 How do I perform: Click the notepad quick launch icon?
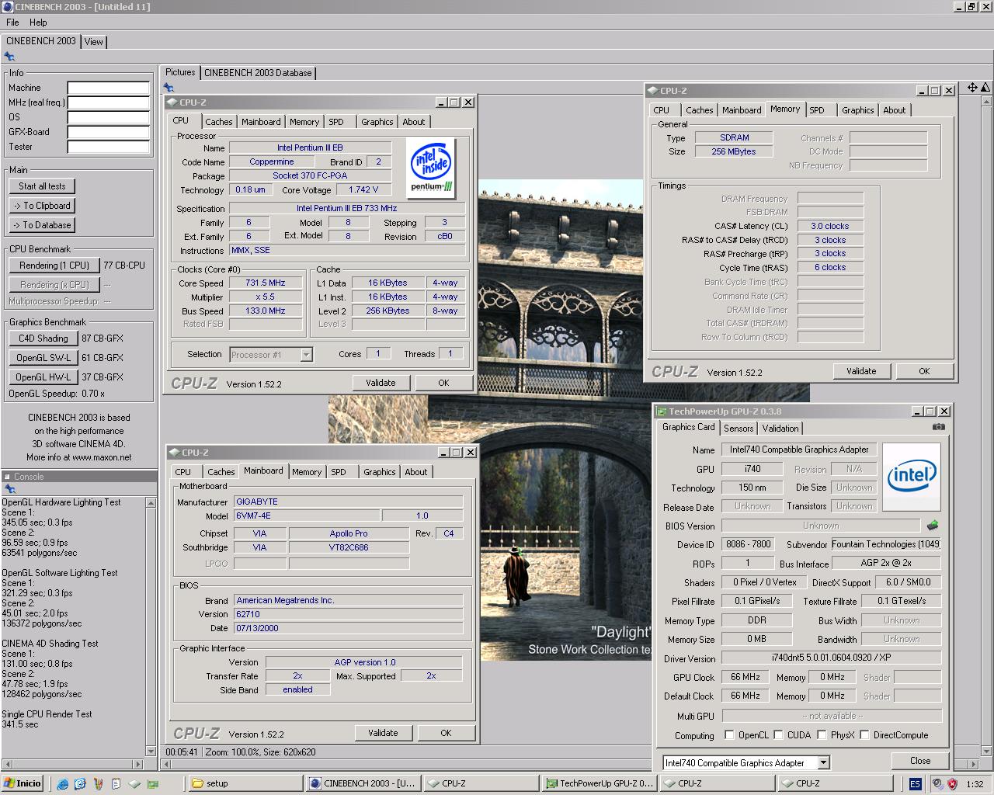(x=116, y=783)
